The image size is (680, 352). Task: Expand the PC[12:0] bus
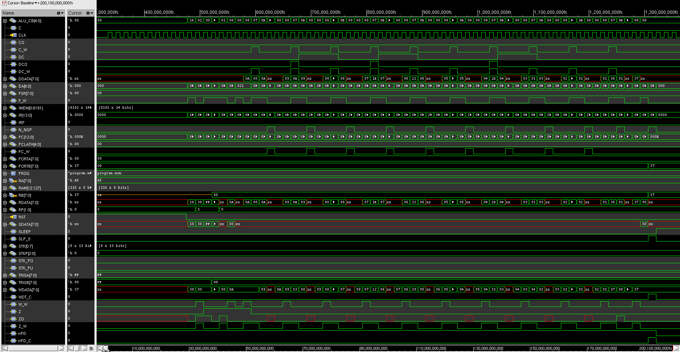(5, 137)
